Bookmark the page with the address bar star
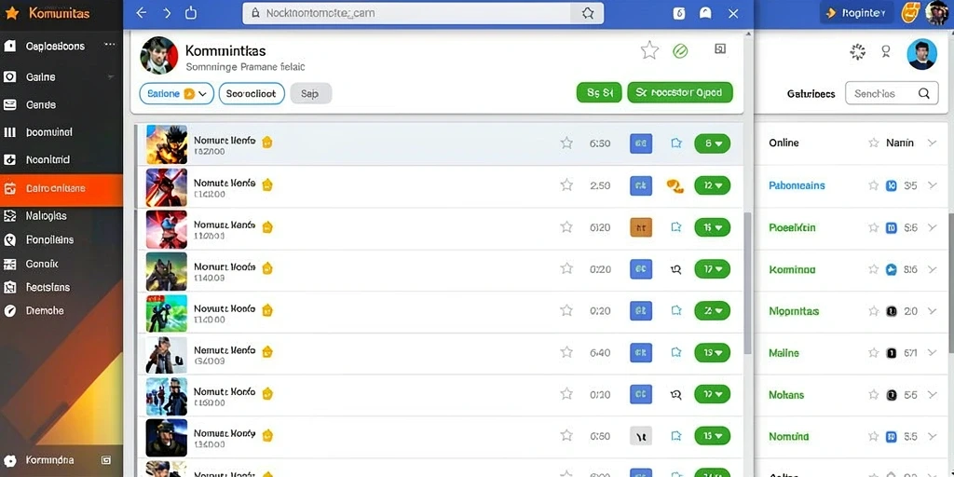Screen dimensions: 954x477 (588, 13)
